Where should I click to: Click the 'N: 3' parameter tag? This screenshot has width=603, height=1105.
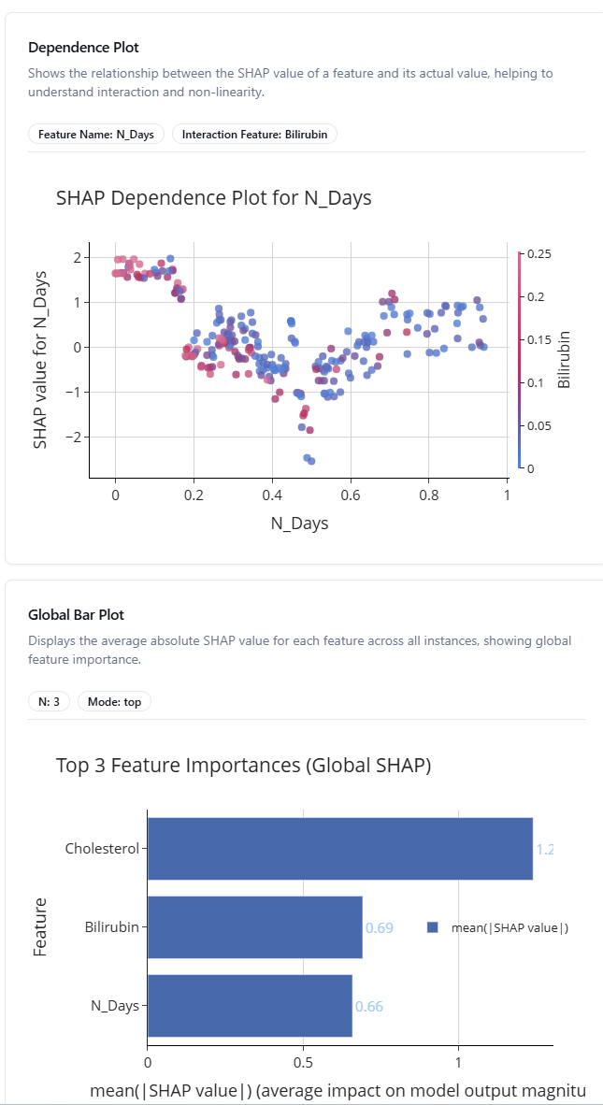click(x=49, y=701)
